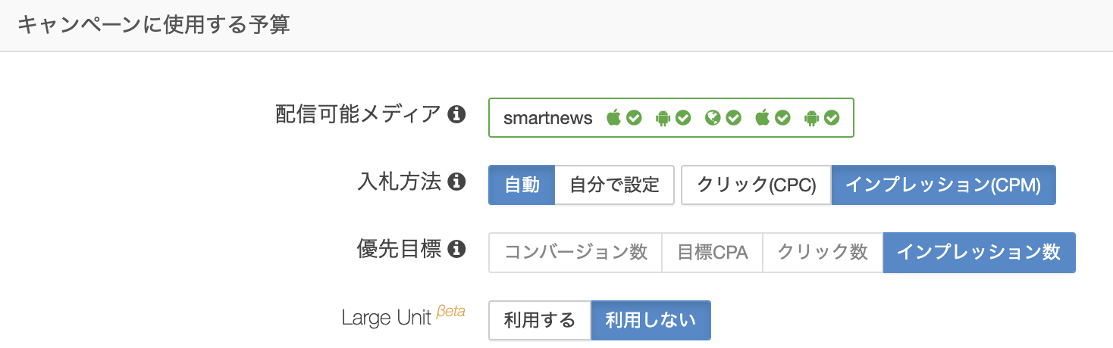Viewport: 1113px width, 348px height.
Task: Click the Apple icon right after smartnews
Action: pos(613,118)
